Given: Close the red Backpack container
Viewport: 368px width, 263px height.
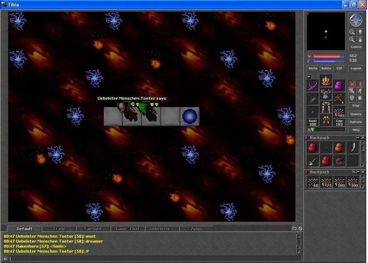Looking at the screenshot, I should point(362,172).
